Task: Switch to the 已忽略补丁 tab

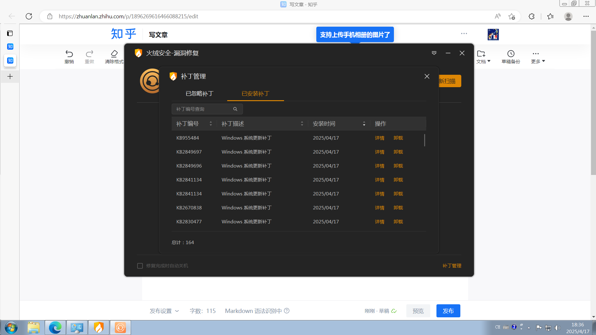Action: (199, 94)
